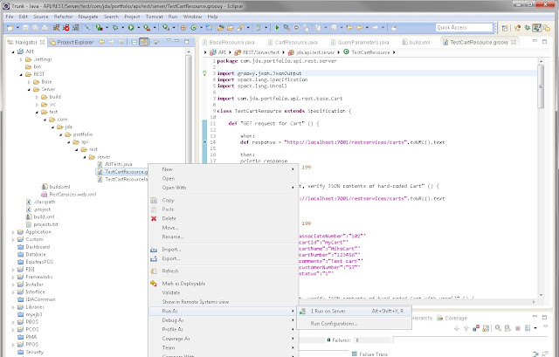The height and width of the screenshot is (357, 559).
Task: Expand the .settings folder
Action: click(21, 59)
